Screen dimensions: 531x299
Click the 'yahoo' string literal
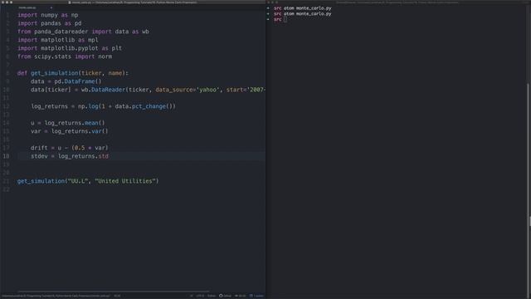tap(208, 90)
